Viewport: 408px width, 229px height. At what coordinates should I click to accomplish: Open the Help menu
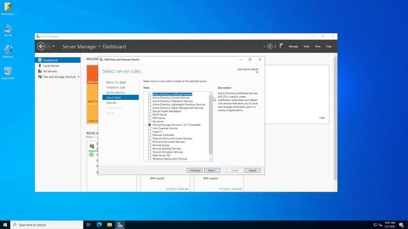(x=329, y=46)
